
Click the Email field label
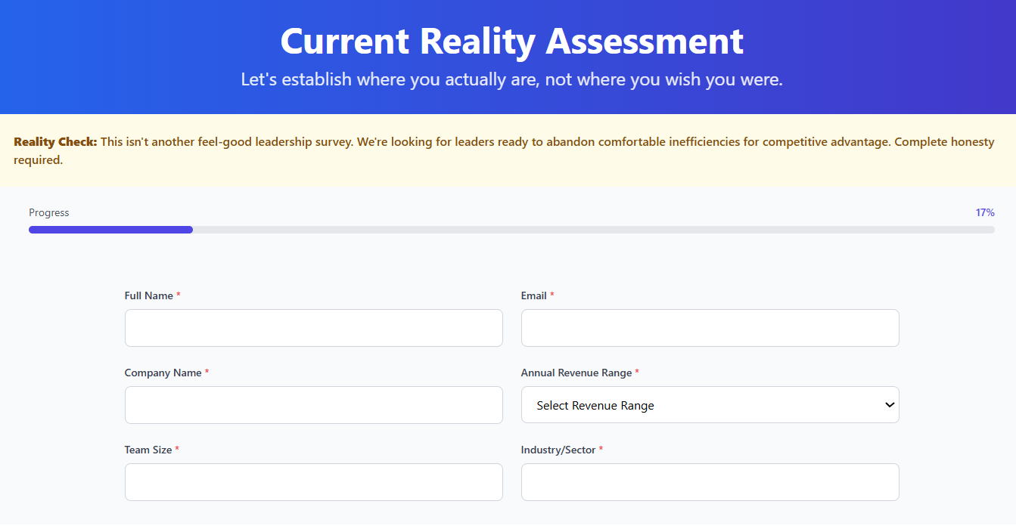pyautogui.click(x=534, y=295)
